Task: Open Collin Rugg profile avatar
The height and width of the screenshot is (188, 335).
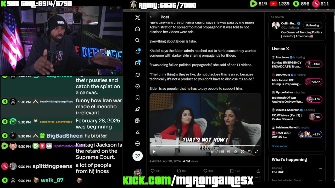Action: [276, 26]
